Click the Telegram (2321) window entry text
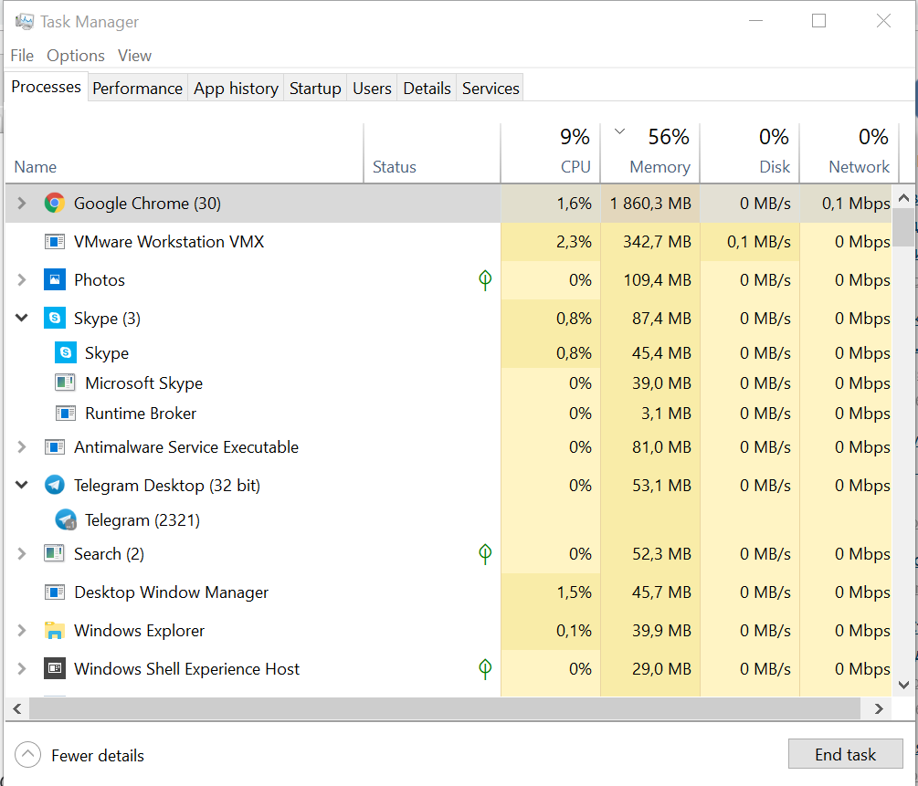This screenshot has height=786, width=918. (142, 519)
